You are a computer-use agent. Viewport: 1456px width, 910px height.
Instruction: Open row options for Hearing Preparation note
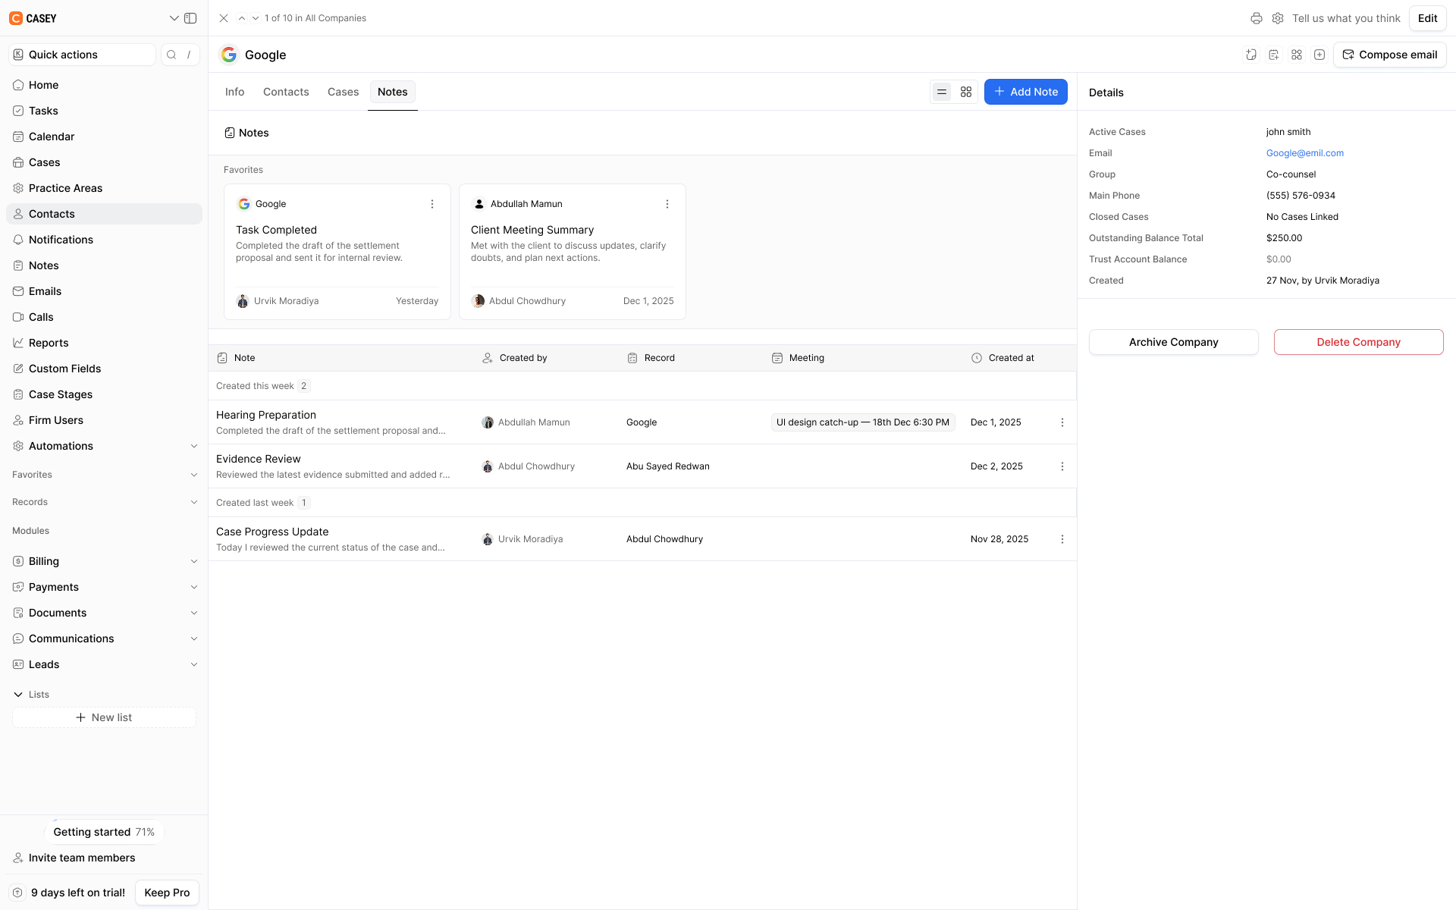tap(1062, 422)
